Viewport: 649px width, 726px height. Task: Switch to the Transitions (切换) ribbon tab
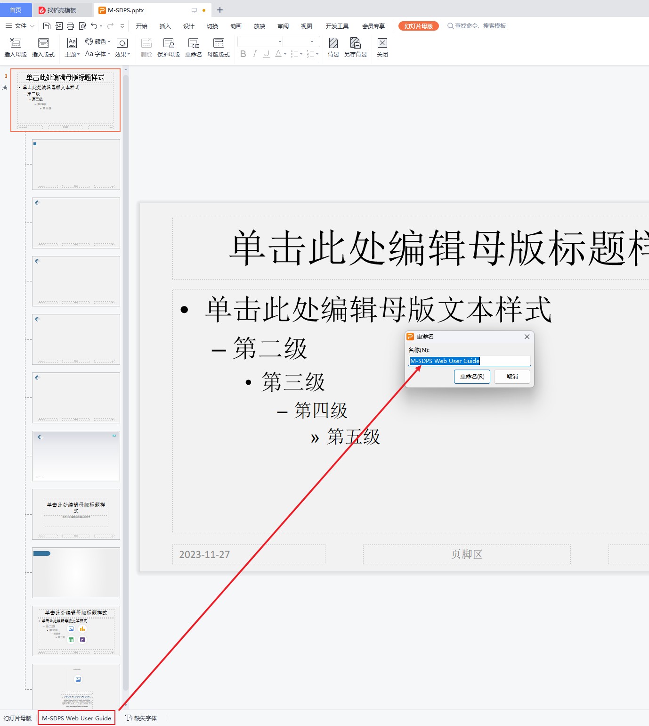(x=212, y=26)
